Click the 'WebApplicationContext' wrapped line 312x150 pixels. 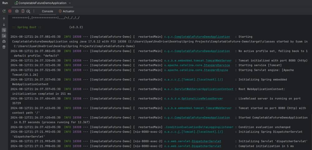pyautogui.click(x=30, y=84)
